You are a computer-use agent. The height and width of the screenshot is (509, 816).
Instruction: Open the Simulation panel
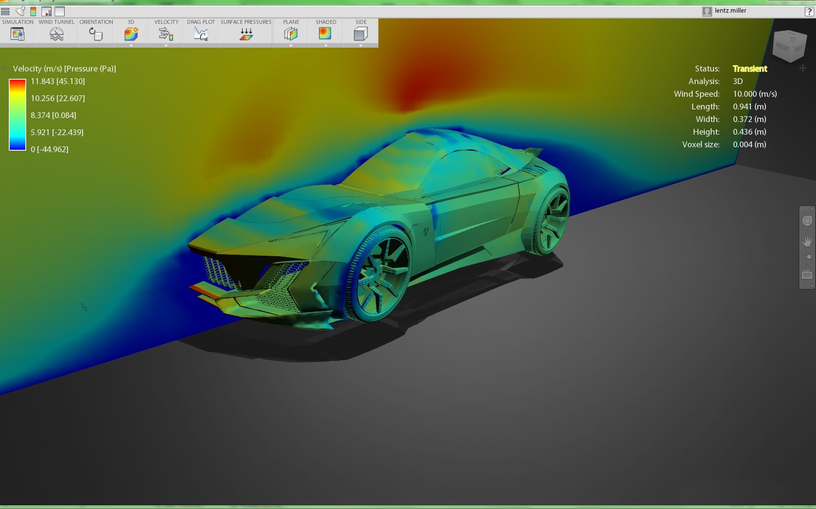click(x=17, y=33)
